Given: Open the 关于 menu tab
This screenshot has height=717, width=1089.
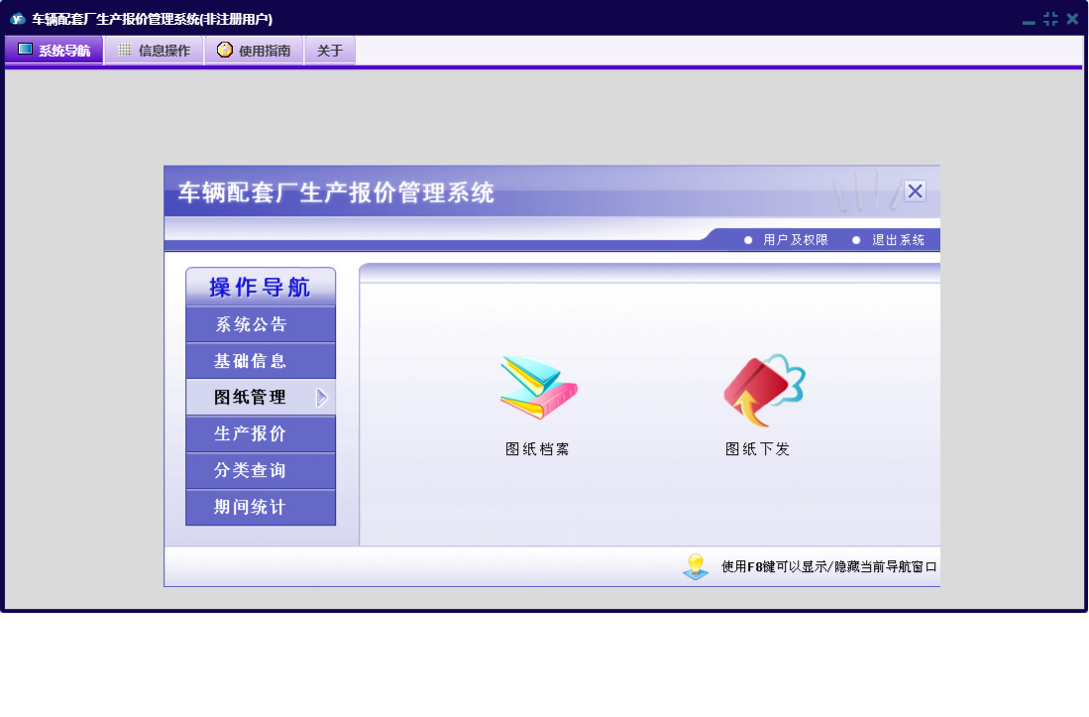Looking at the screenshot, I should click(x=330, y=50).
